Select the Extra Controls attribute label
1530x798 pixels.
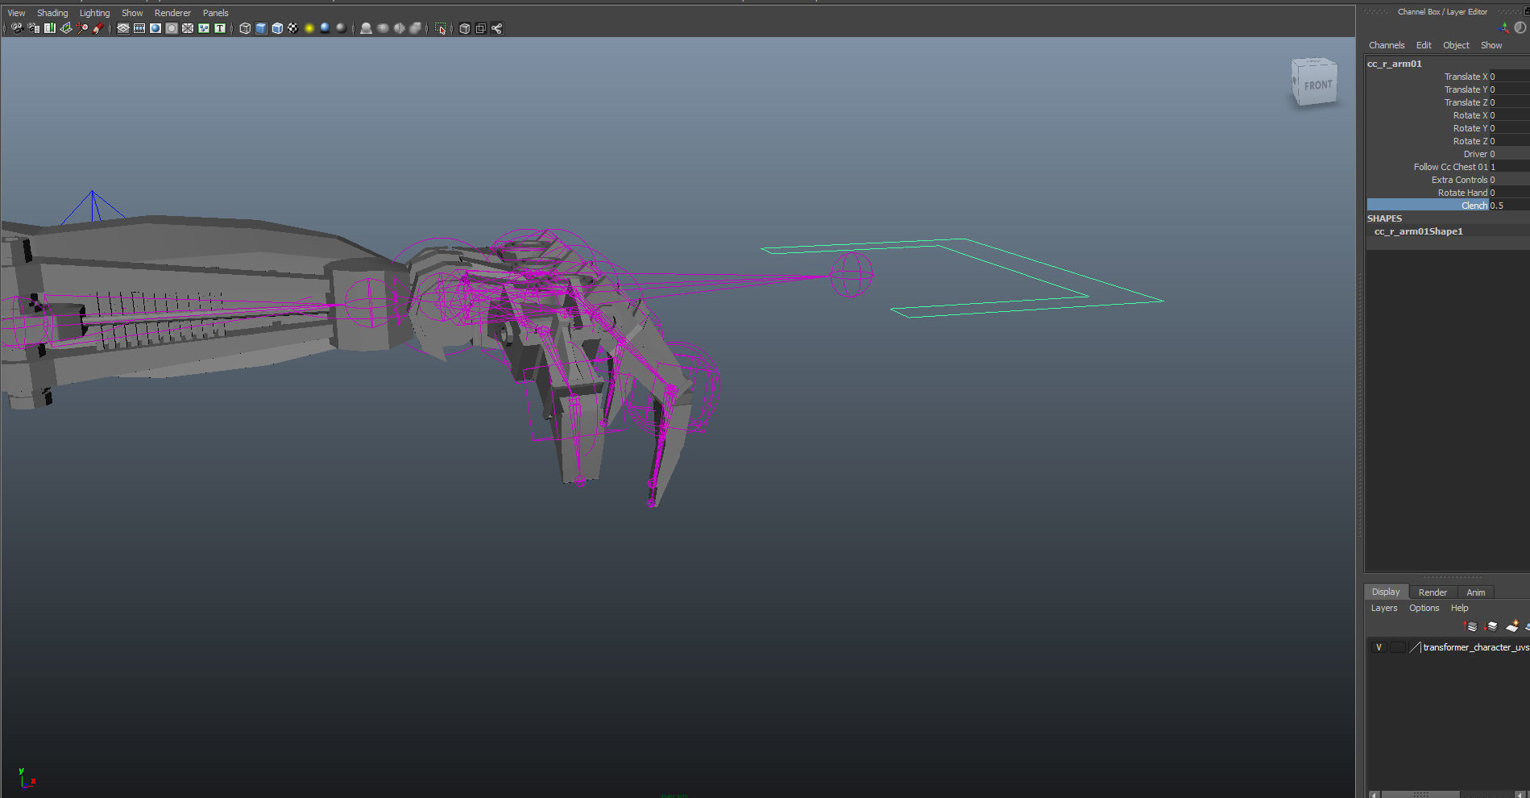(x=1459, y=180)
